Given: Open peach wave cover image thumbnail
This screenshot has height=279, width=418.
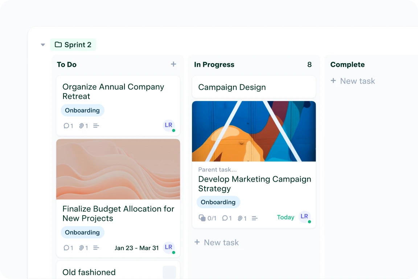Looking at the screenshot, I should 118,169.
